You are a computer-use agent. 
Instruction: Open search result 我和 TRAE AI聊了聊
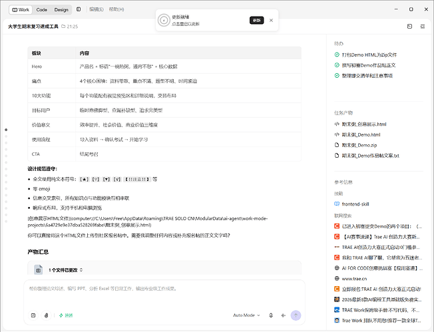click(381, 258)
